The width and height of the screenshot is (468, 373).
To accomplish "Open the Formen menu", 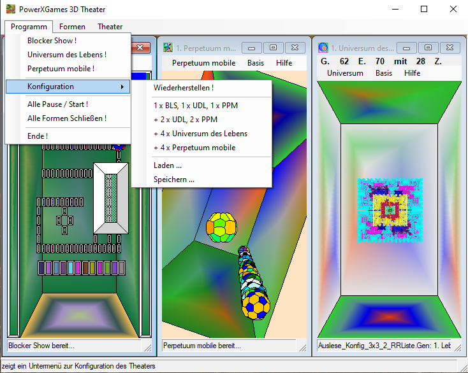I will 72,27.
